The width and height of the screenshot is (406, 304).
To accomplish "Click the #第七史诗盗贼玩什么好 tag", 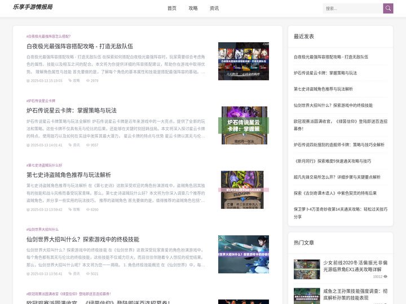I will point(45,165).
